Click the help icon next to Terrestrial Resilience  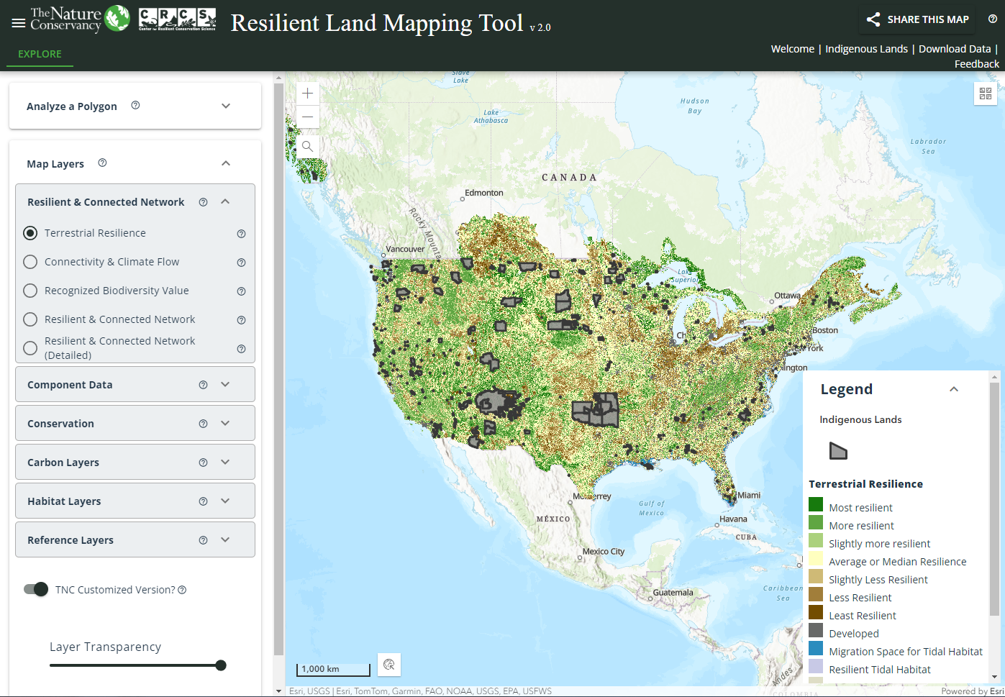pyautogui.click(x=241, y=234)
